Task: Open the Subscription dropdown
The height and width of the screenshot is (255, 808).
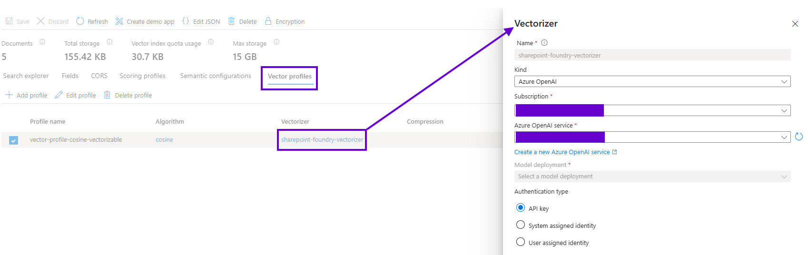Action: (652, 110)
